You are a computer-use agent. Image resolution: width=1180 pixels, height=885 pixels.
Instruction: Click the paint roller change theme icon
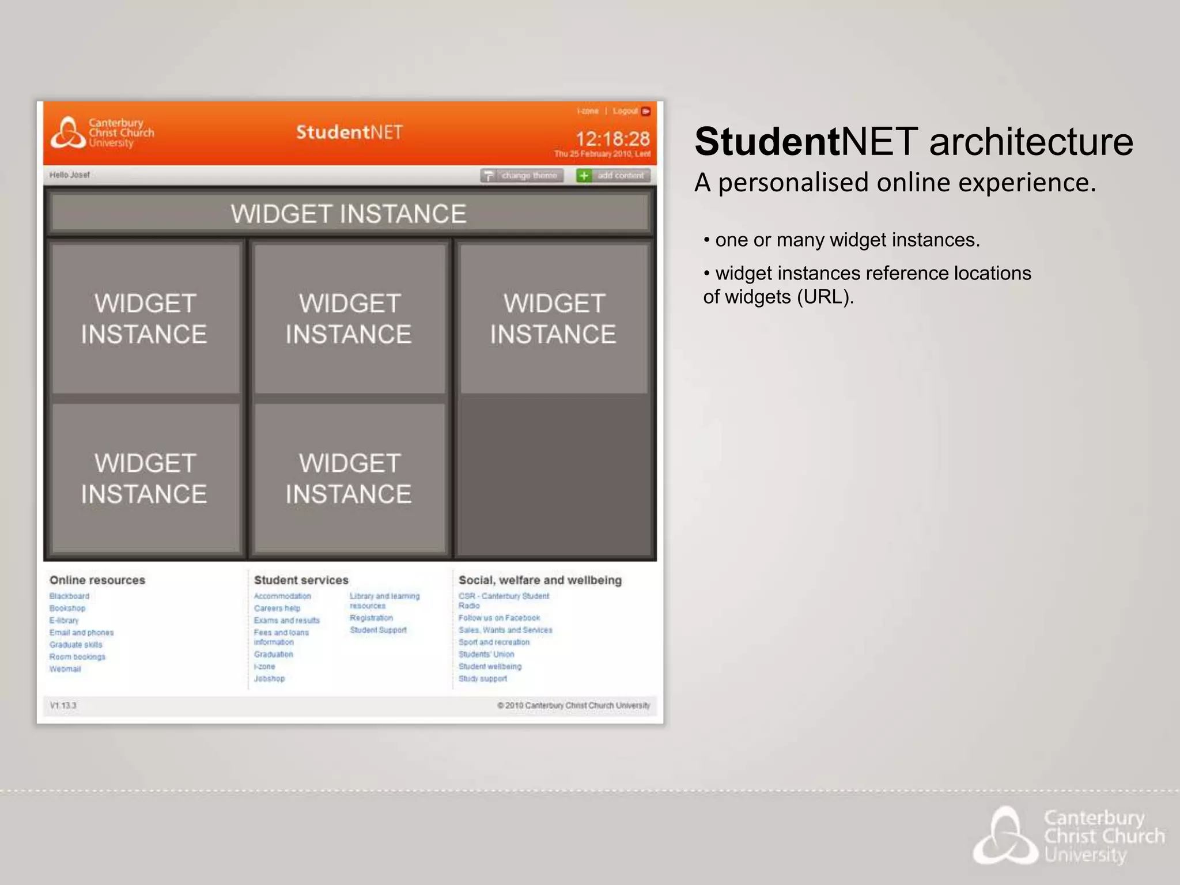click(x=489, y=176)
